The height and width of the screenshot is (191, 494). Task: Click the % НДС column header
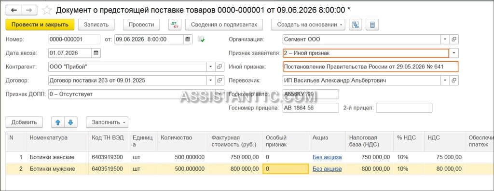coord(409,141)
